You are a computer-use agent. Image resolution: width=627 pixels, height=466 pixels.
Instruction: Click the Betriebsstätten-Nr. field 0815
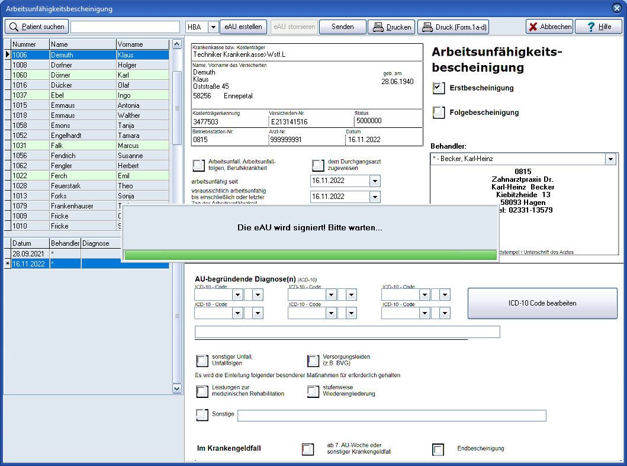pos(200,140)
